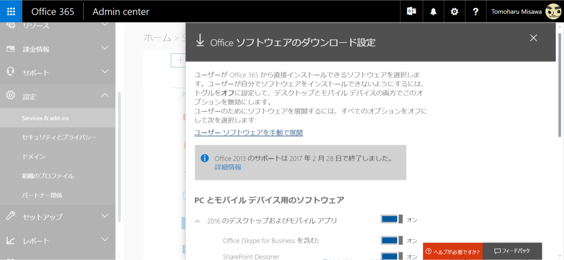Collapse 2016 のデスクトップおよびモバイル アプリ section
564x260 pixels.
point(198,221)
